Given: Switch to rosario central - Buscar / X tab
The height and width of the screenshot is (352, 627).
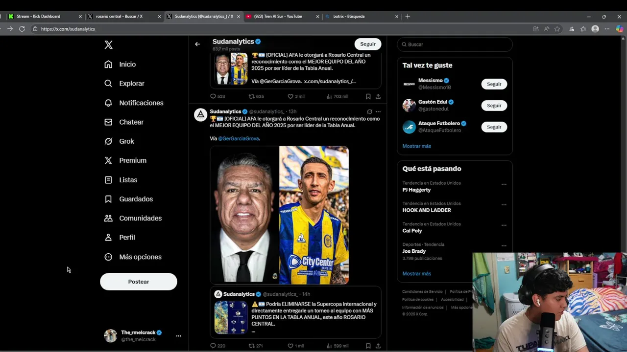Looking at the screenshot, I should click(x=124, y=16).
